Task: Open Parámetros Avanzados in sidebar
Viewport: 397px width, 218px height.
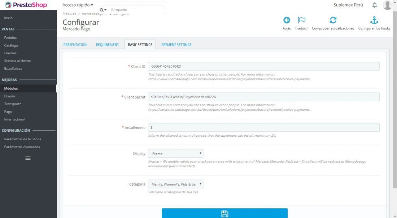Action: coord(22,147)
